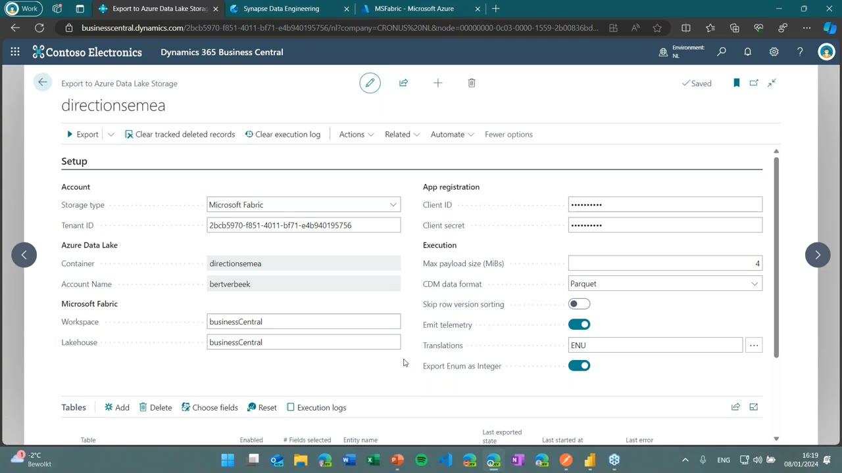Click the collapse page icon in header
This screenshot has width=842, height=473.
click(772, 83)
